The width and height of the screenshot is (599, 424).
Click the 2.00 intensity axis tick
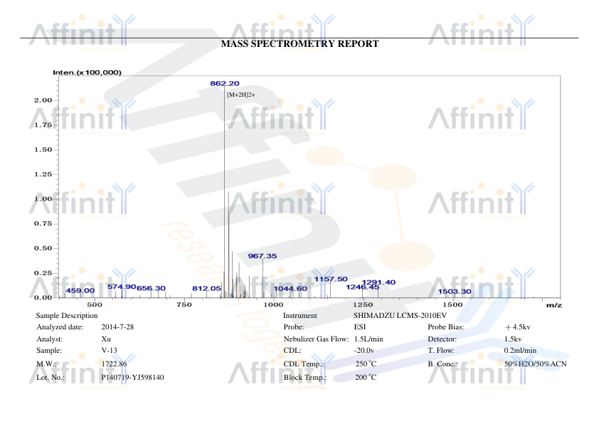click(x=43, y=100)
